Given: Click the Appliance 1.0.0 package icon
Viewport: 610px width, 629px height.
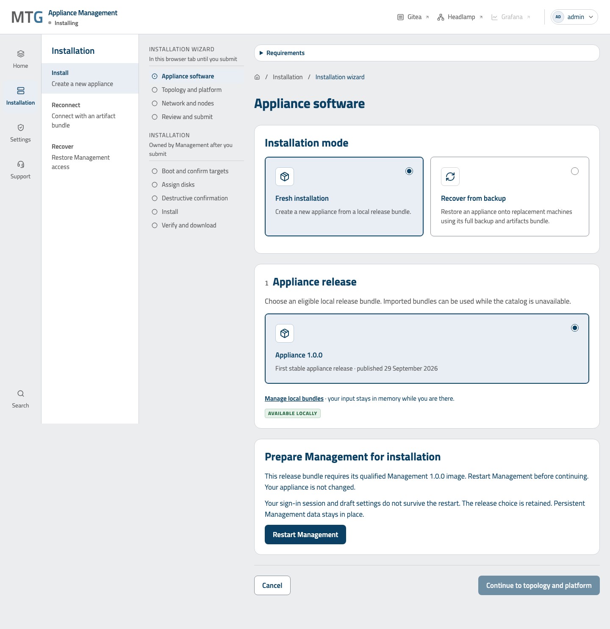Looking at the screenshot, I should 285,333.
